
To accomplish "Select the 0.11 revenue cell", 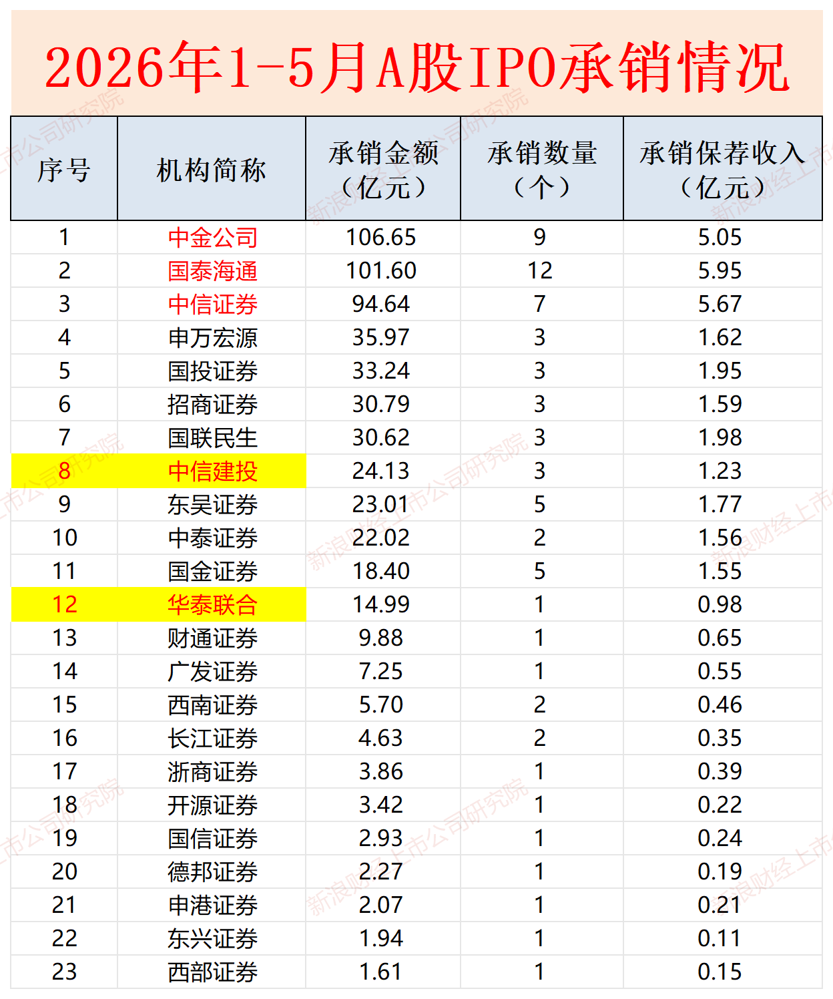I will [723, 939].
